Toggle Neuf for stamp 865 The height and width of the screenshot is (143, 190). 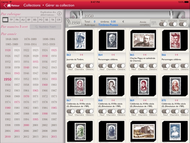coord(134,66)
